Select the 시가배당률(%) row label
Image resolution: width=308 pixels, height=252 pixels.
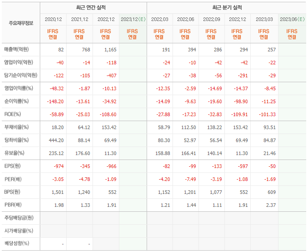click(19, 231)
